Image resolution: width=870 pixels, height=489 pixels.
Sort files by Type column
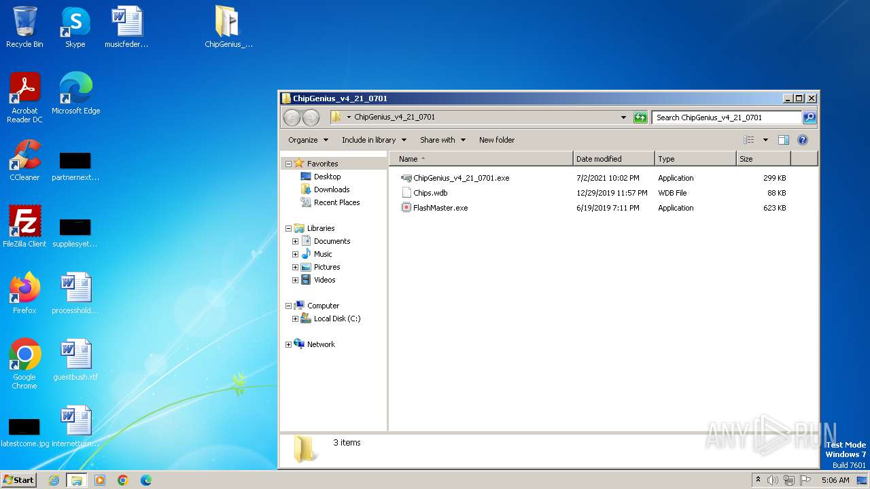(x=695, y=159)
